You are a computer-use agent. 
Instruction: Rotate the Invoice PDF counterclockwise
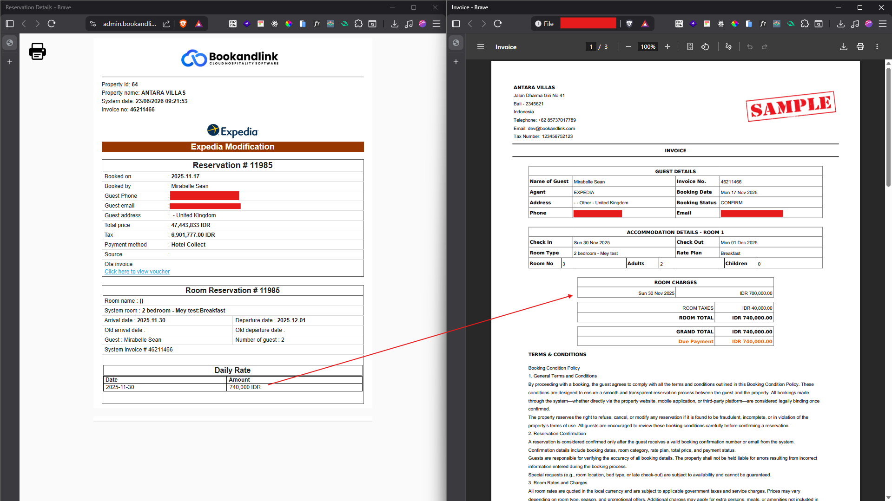click(705, 47)
